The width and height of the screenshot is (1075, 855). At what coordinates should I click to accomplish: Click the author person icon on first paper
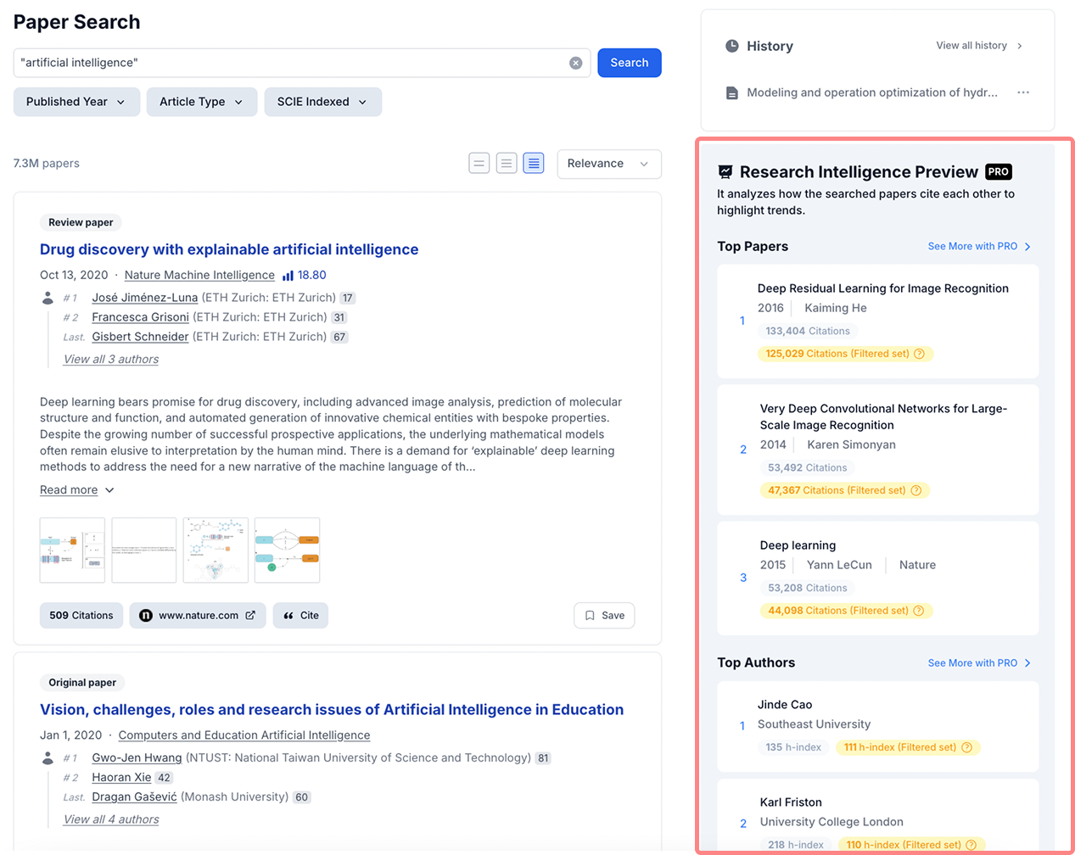click(48, 298)
